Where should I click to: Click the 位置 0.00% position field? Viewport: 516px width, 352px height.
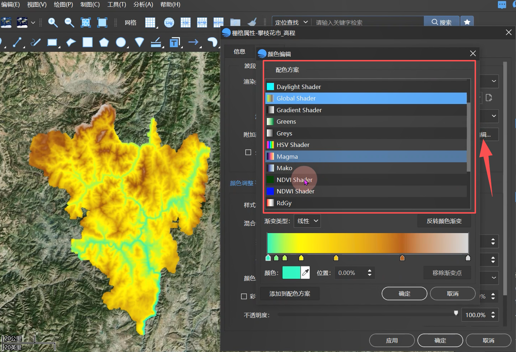[x=351, y=273]
